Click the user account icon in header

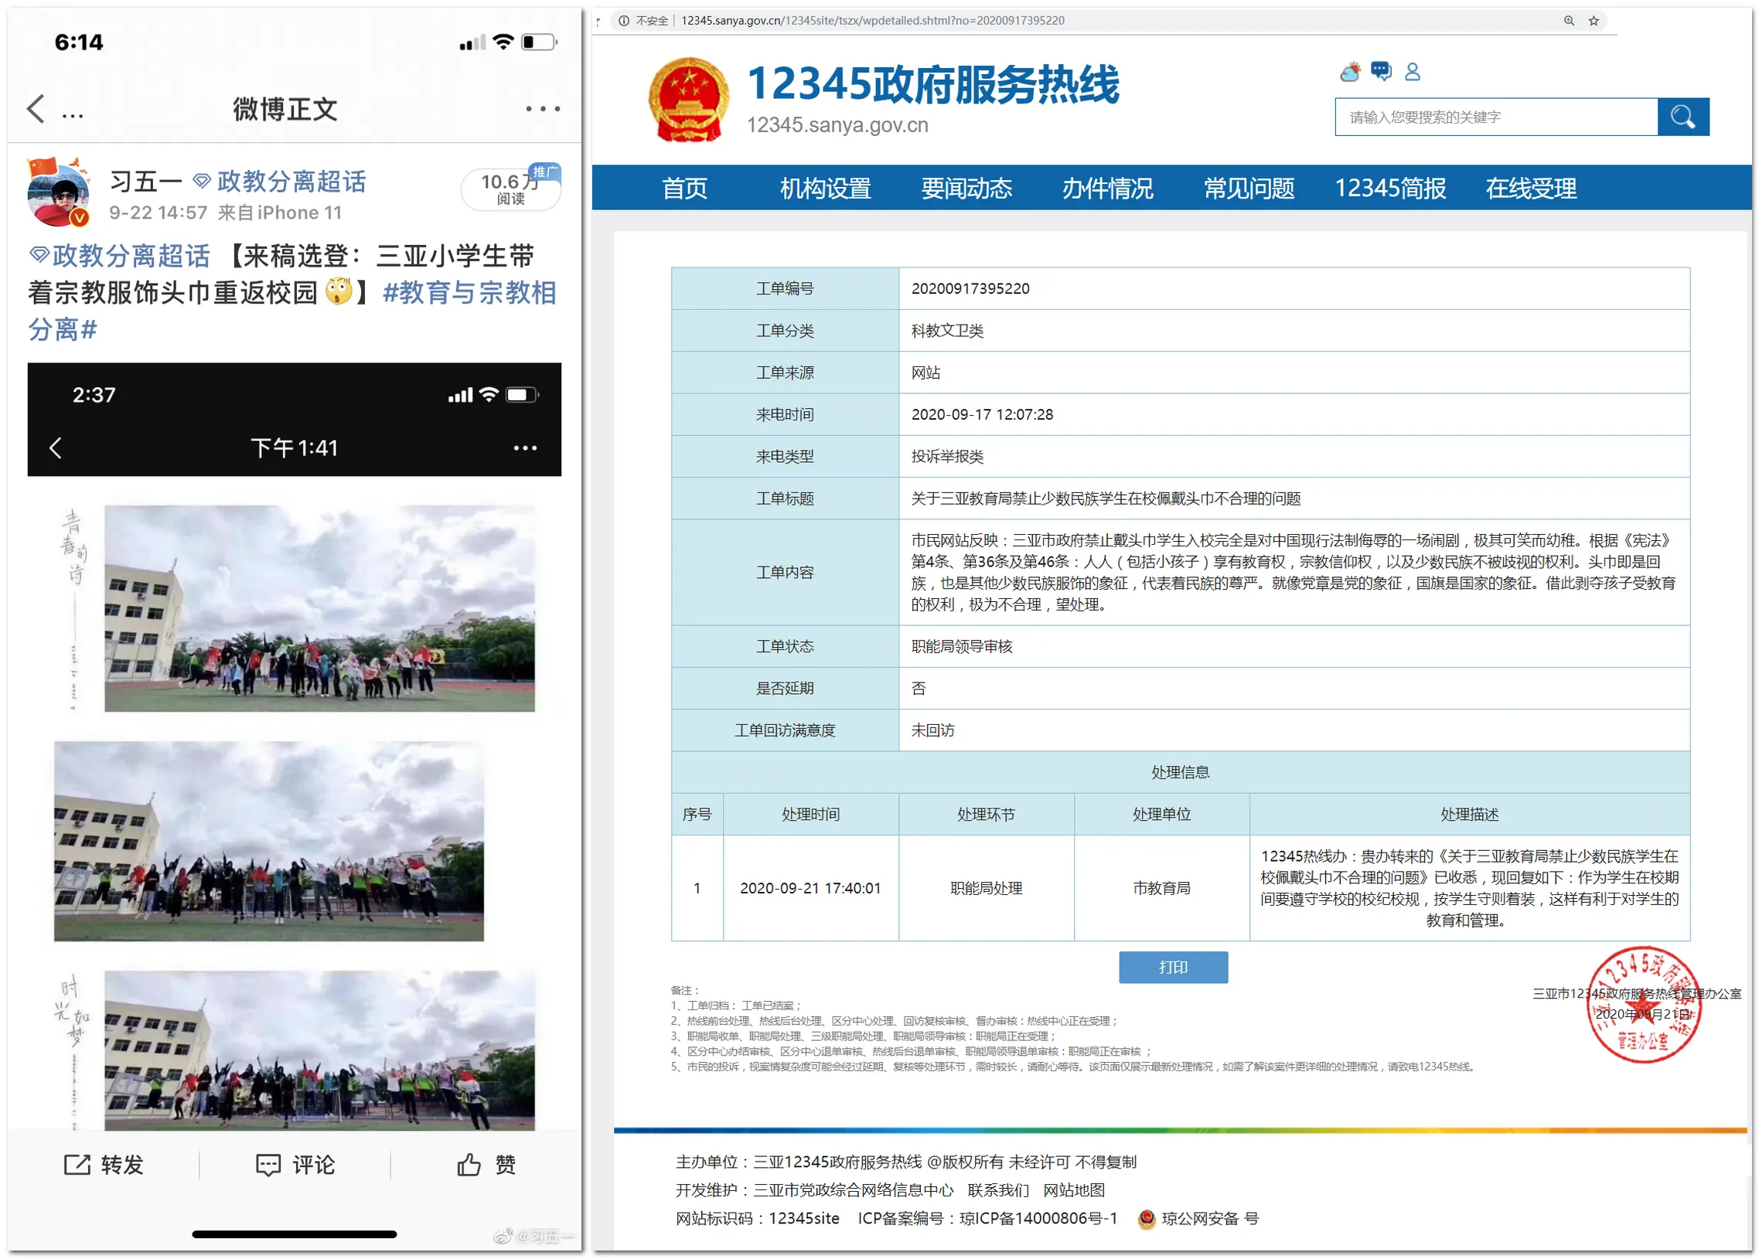tap(1413, 71)
